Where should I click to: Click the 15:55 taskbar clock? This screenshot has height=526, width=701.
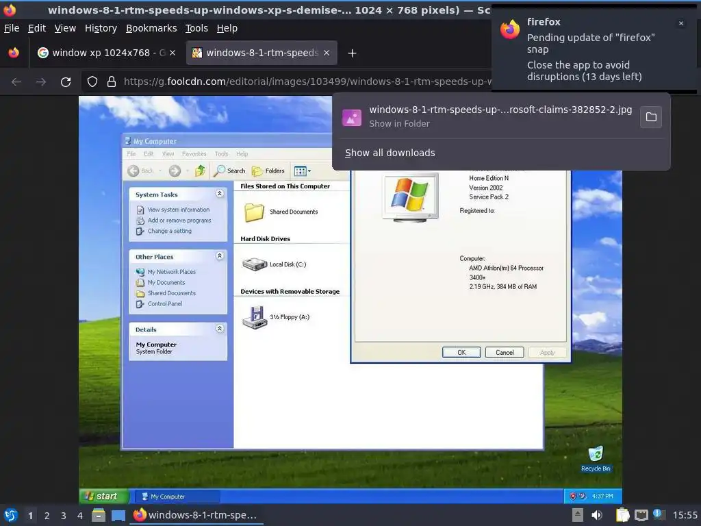(x=685, y=515)
